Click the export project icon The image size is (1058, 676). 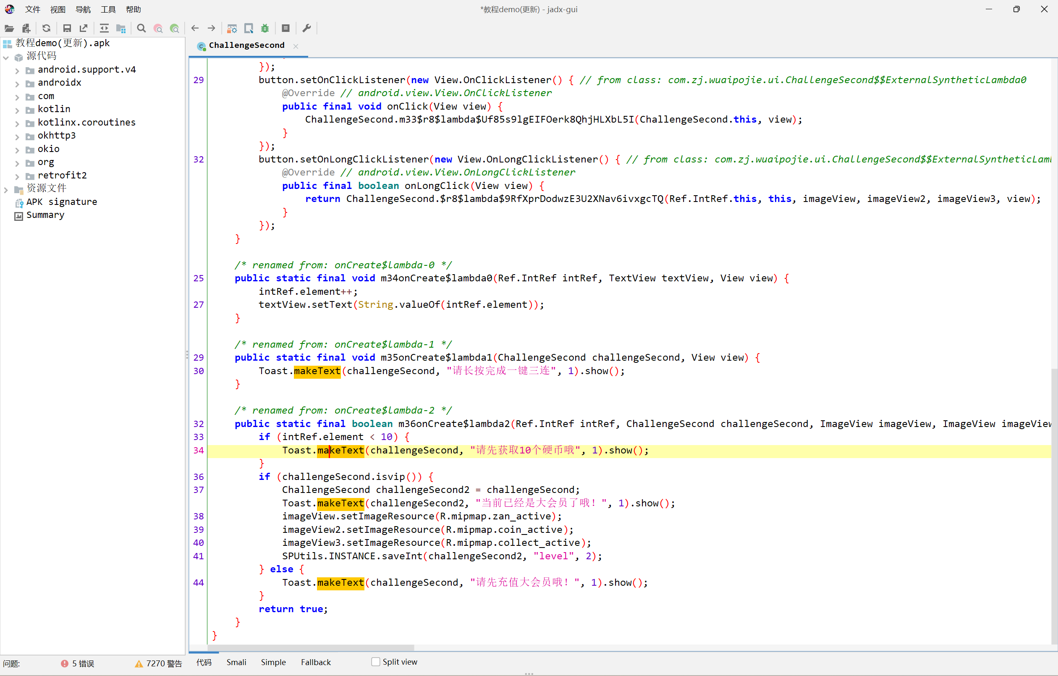coord(84,29)
